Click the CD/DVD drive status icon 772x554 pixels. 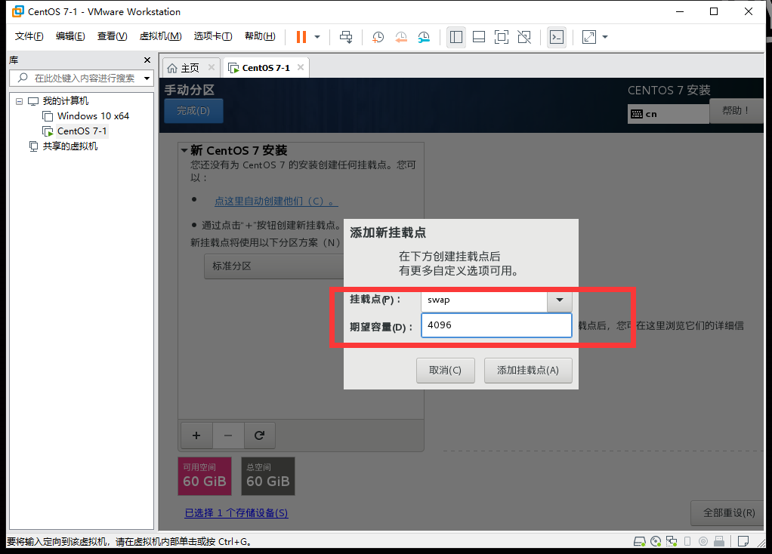[656, 542]
